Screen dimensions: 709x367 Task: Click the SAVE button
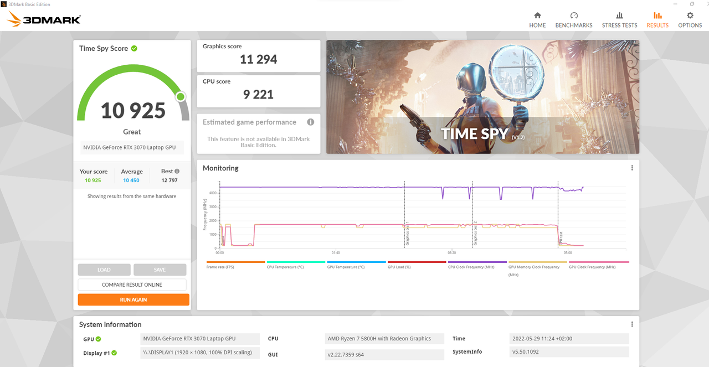tap(160, 270)
